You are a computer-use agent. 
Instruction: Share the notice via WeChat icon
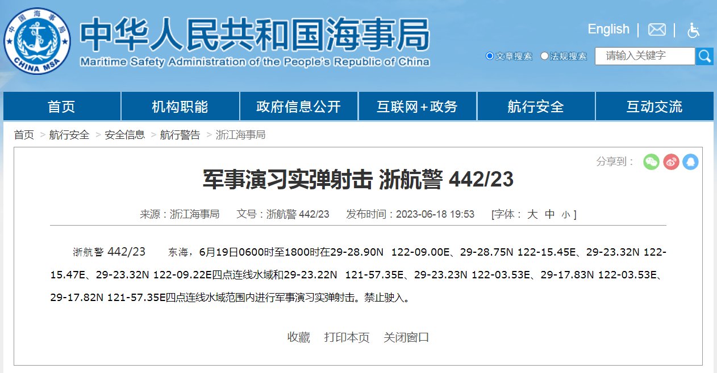(x=651, y=162)
